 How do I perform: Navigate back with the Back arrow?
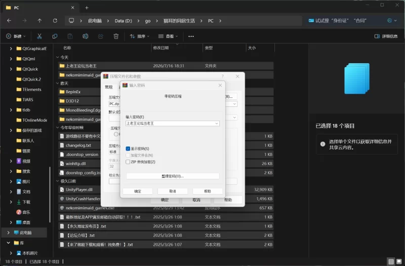(9, 21)
